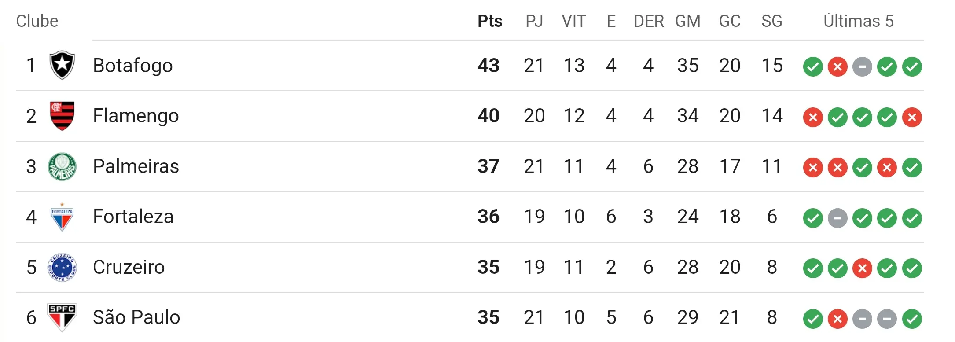Click Palmeiras' last green win icon
955x342 pixels.
click(x=912, y=168)
